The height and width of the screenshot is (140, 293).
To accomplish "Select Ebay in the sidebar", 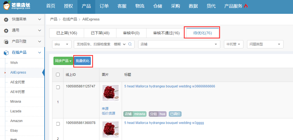I will tap(14, 131).
